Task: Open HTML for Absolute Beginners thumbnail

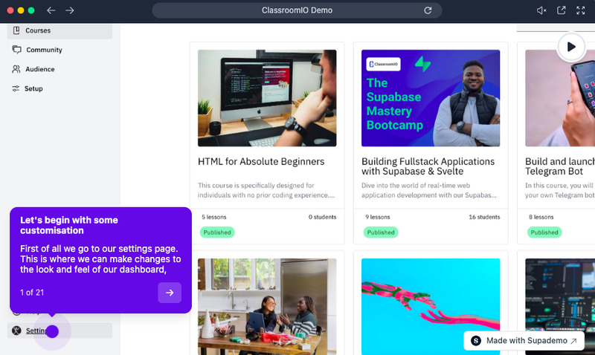Action: coord(267,98)
